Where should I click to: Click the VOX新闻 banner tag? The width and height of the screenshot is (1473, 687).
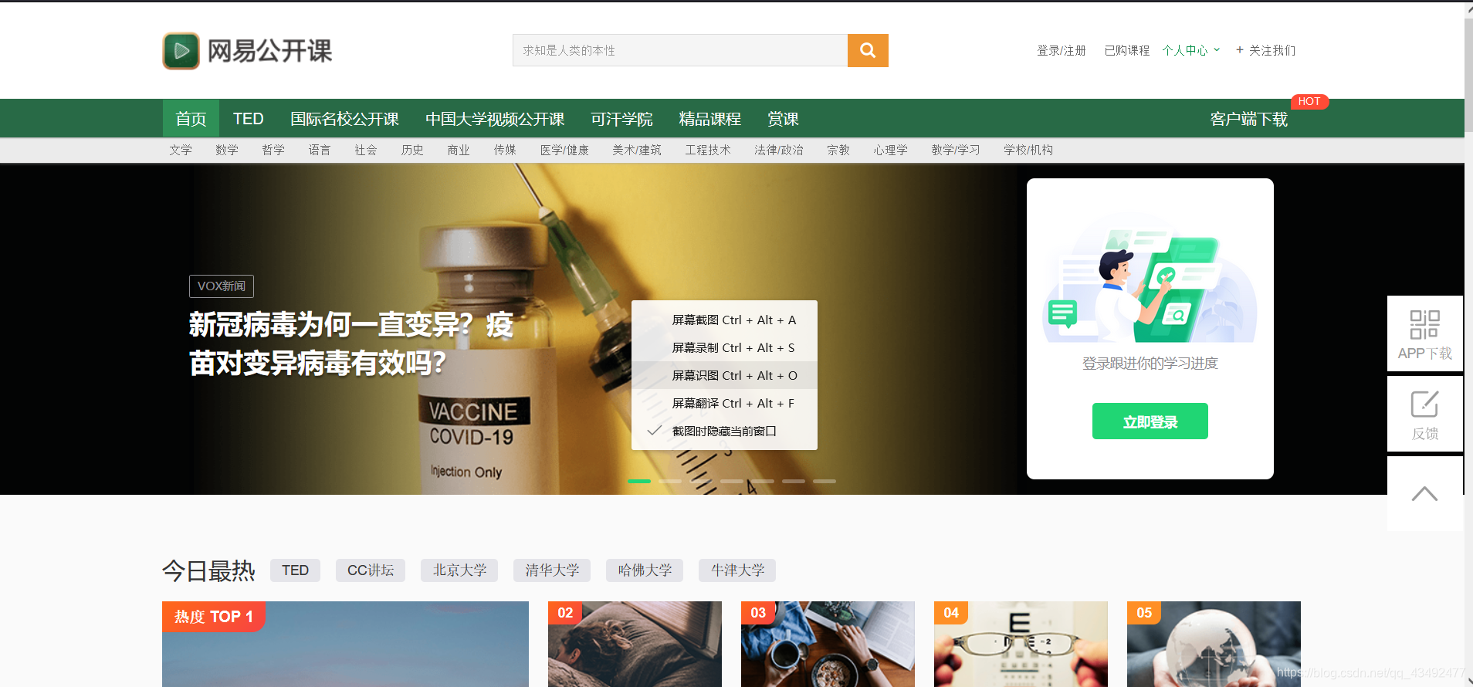click(x=222, y=286)
